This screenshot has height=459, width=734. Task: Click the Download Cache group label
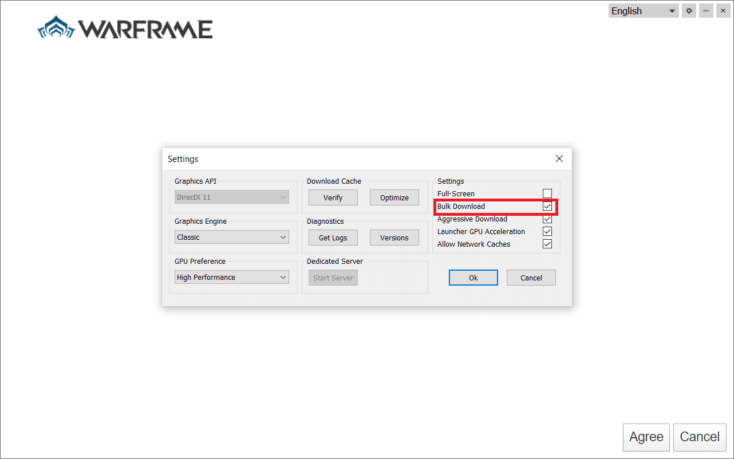click(334, 181)
